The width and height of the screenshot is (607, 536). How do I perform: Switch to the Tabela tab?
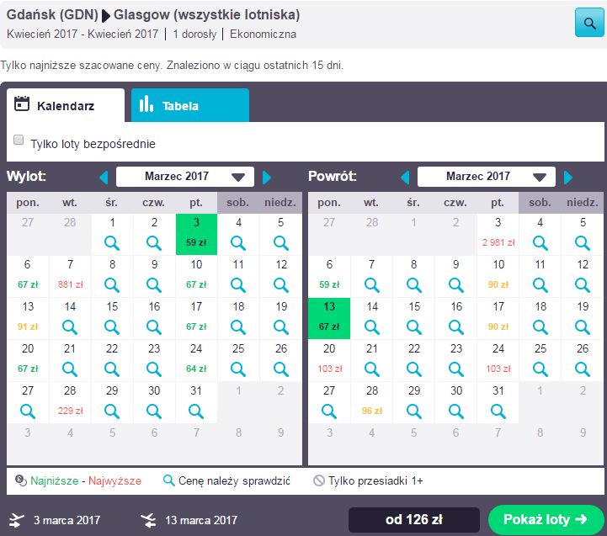coord(189,106)
